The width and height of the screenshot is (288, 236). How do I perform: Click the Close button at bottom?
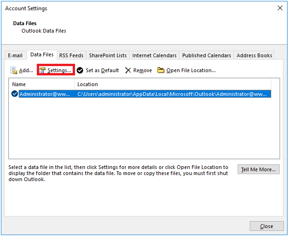pos(267,226)
